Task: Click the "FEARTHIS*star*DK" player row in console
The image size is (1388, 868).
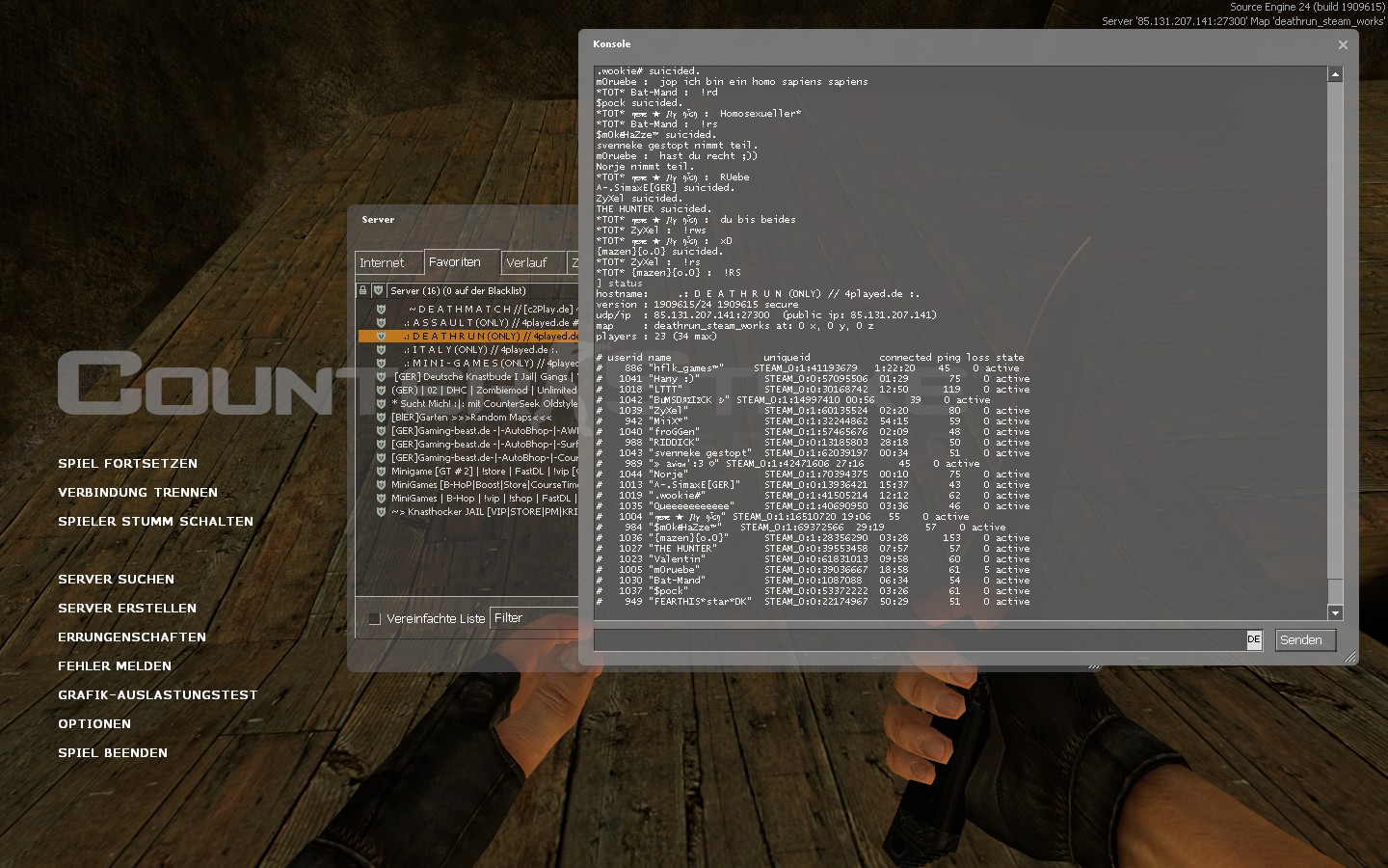Action: pos(814,602)
